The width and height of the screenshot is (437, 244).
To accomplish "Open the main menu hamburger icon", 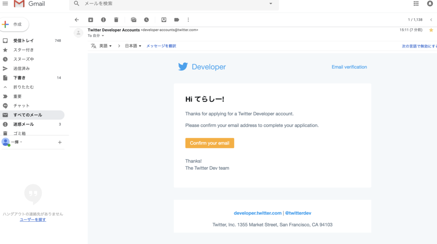I will [x=5, y=3].
